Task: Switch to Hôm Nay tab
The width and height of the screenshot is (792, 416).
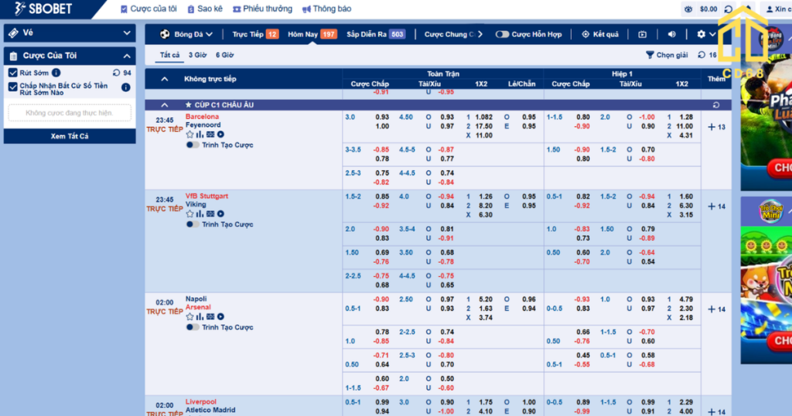Action: click(x=312, y=34)
